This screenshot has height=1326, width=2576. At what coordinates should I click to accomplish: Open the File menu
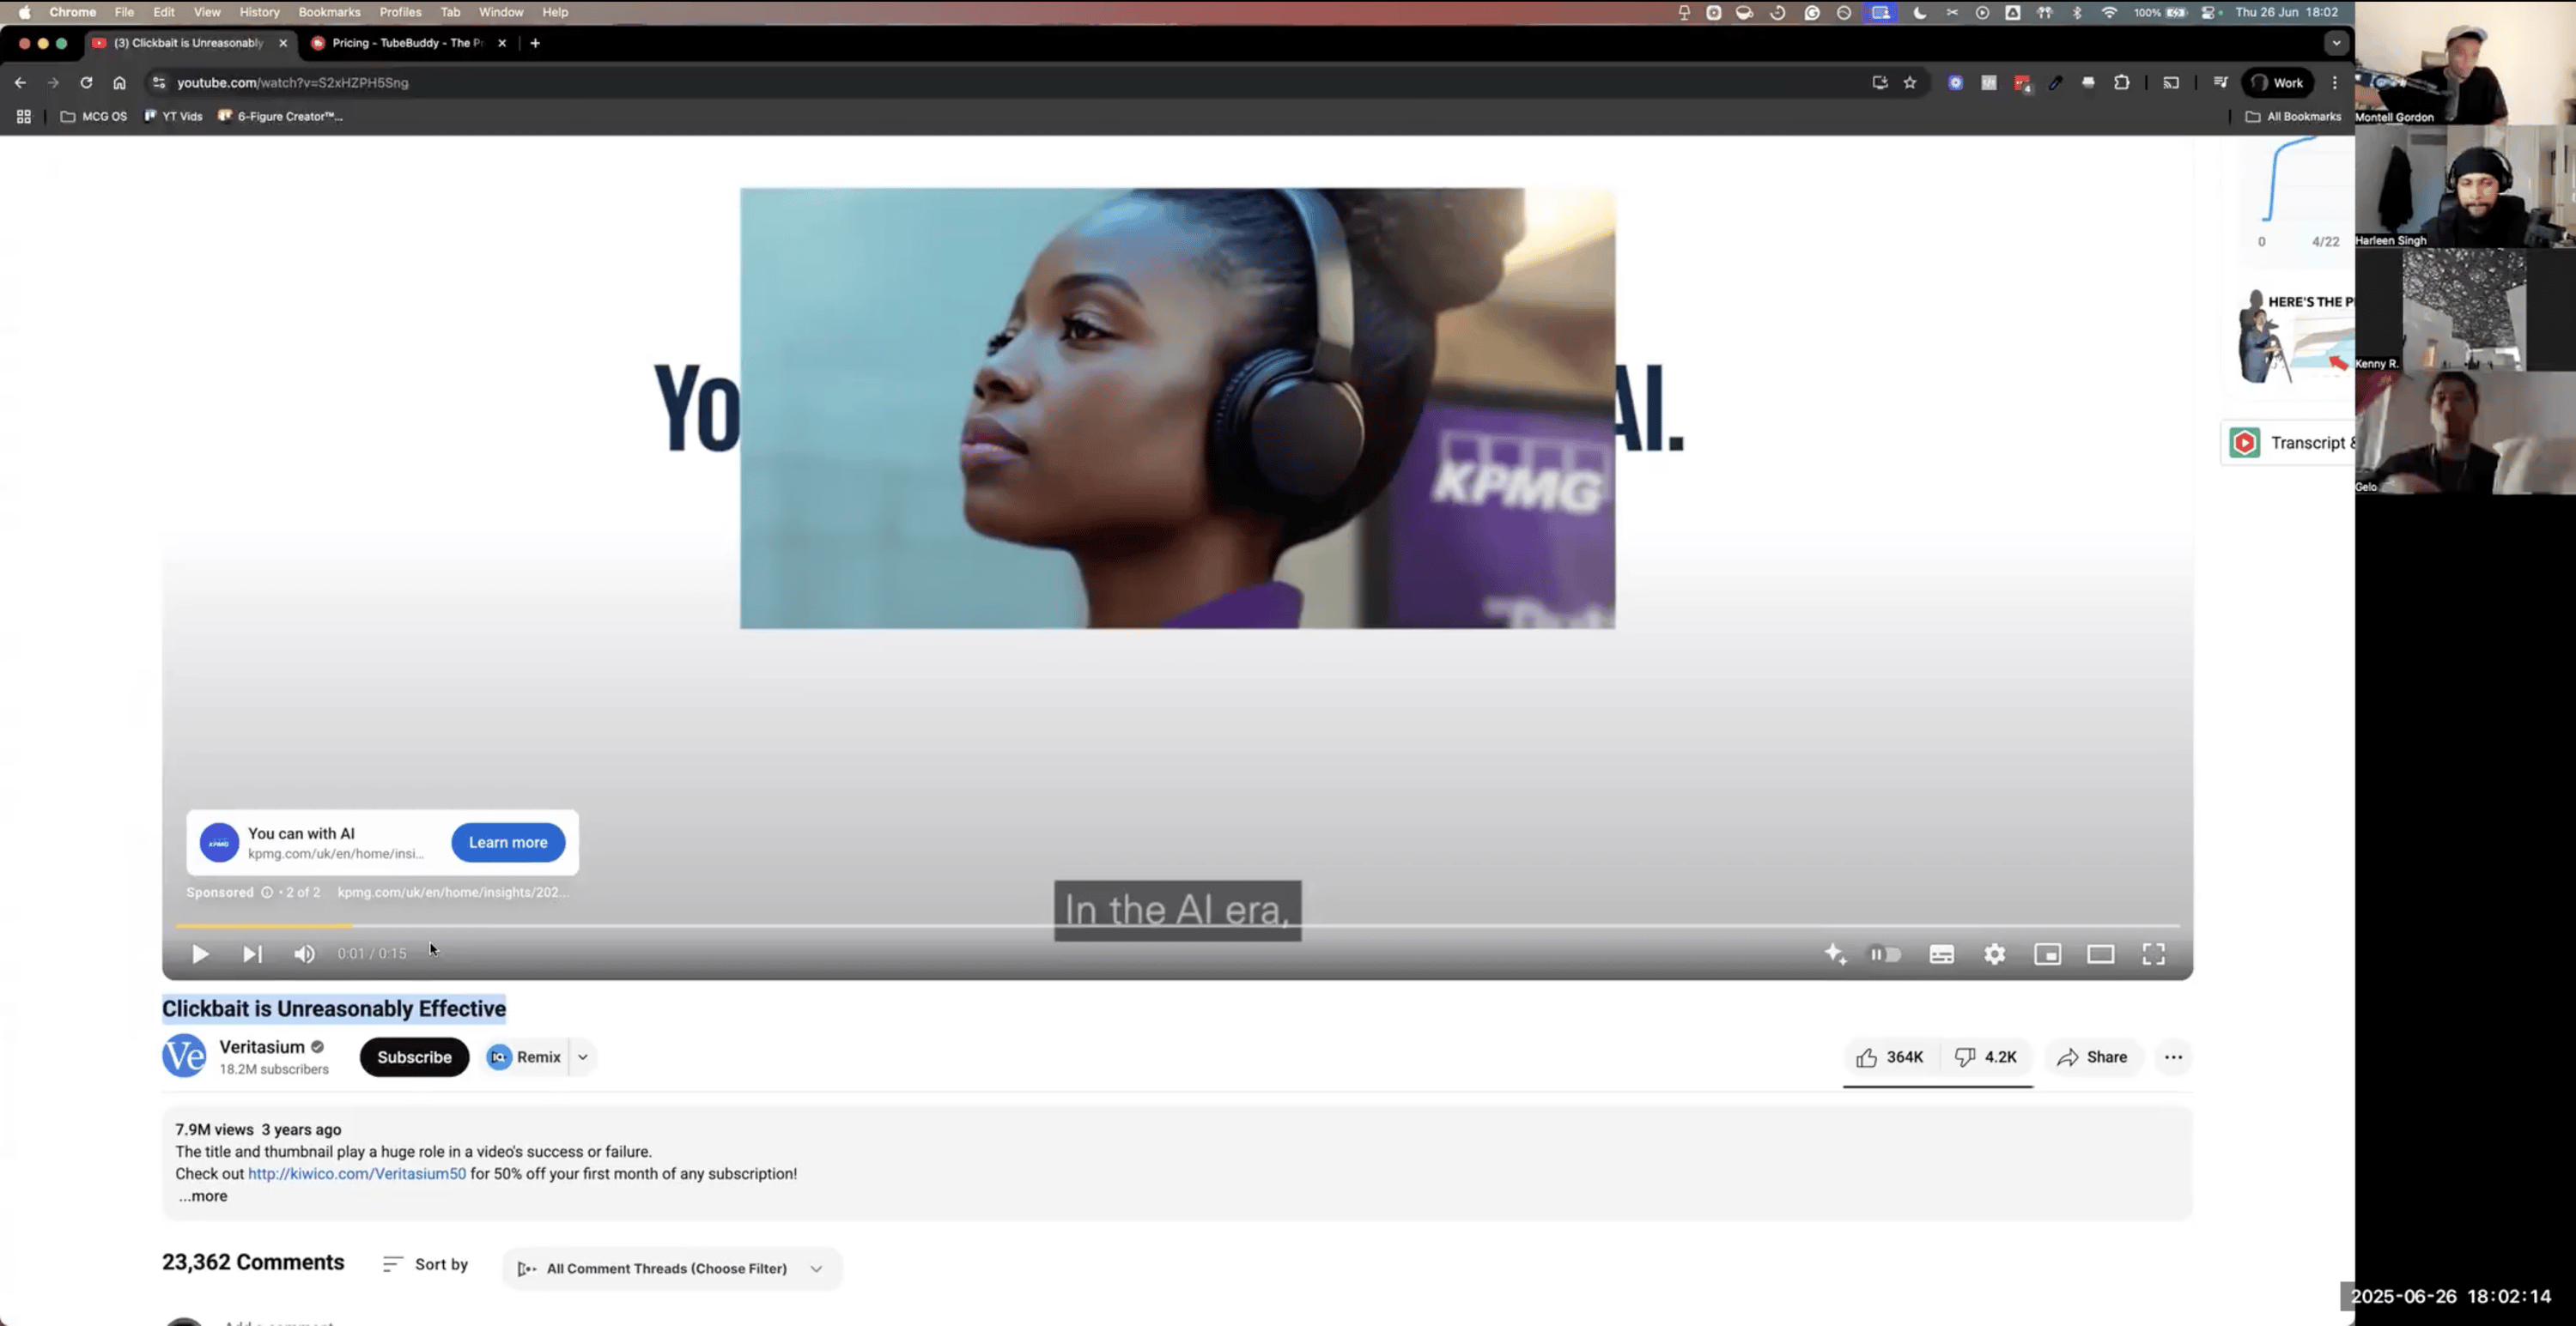(124, 12)
